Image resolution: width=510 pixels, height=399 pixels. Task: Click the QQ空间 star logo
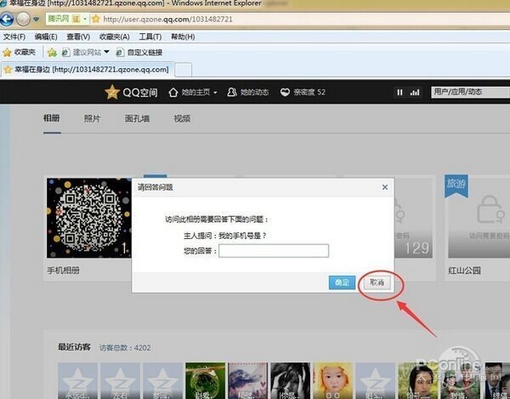coord(112,92)
